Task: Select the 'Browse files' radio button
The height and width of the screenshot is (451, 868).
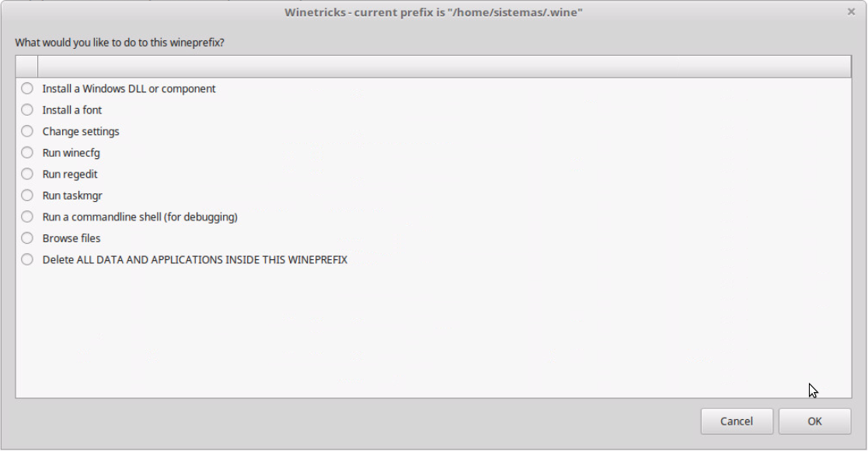Action: pos(27,238)
